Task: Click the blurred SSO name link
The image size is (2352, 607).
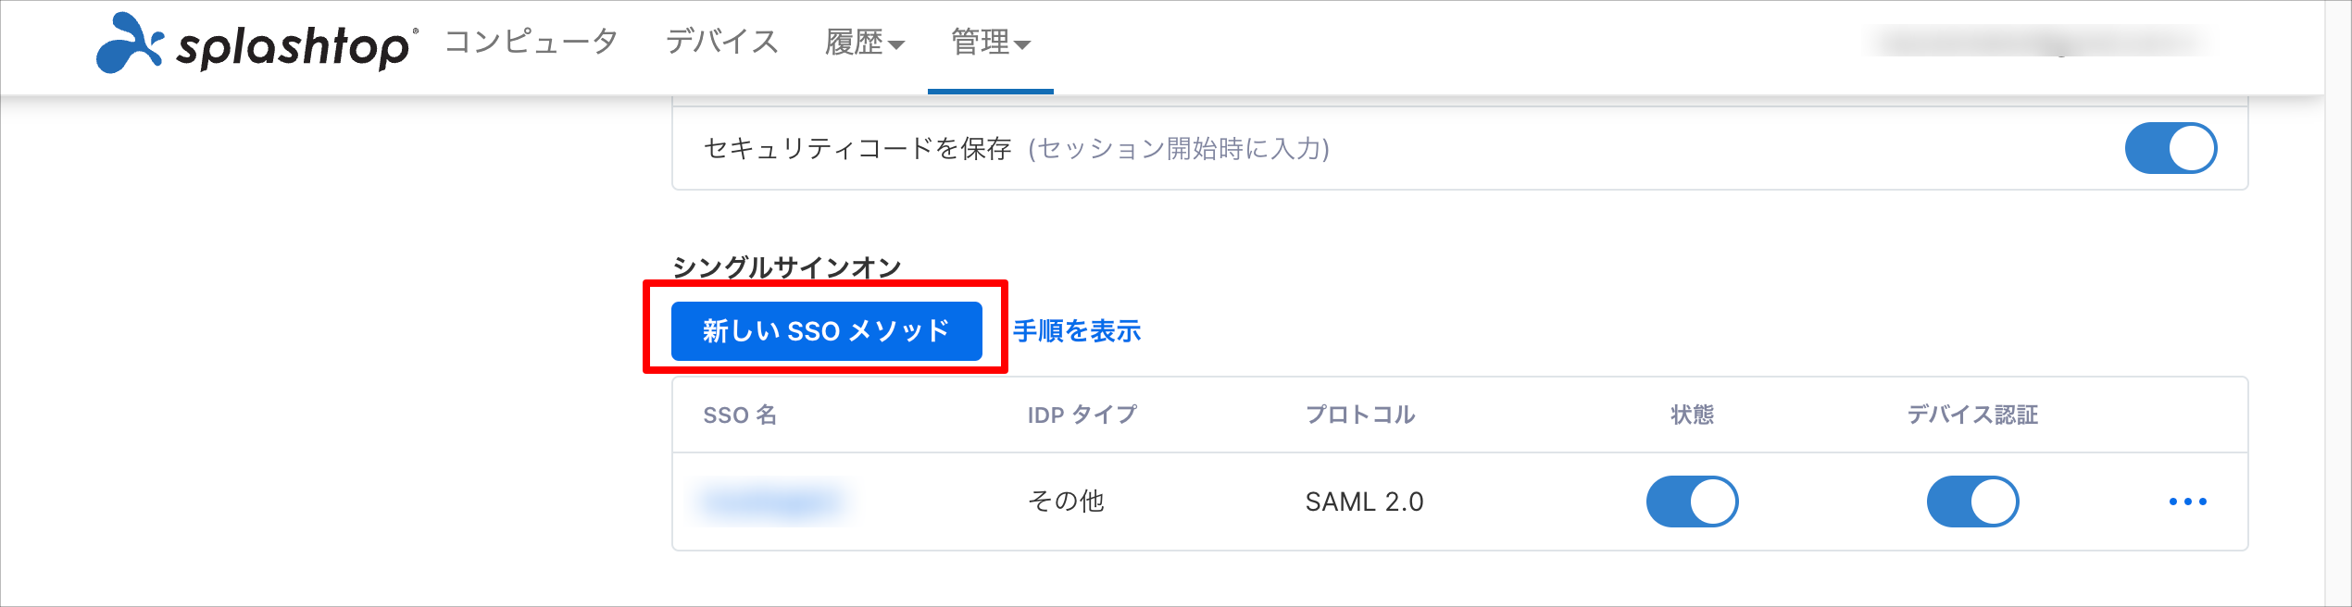Action: [x=773, y=502]
